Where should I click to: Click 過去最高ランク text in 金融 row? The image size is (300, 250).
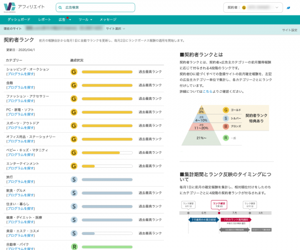tap(150, 85)
